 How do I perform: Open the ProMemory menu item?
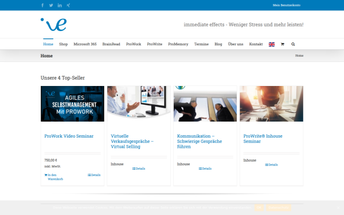[x=178, y=44]
